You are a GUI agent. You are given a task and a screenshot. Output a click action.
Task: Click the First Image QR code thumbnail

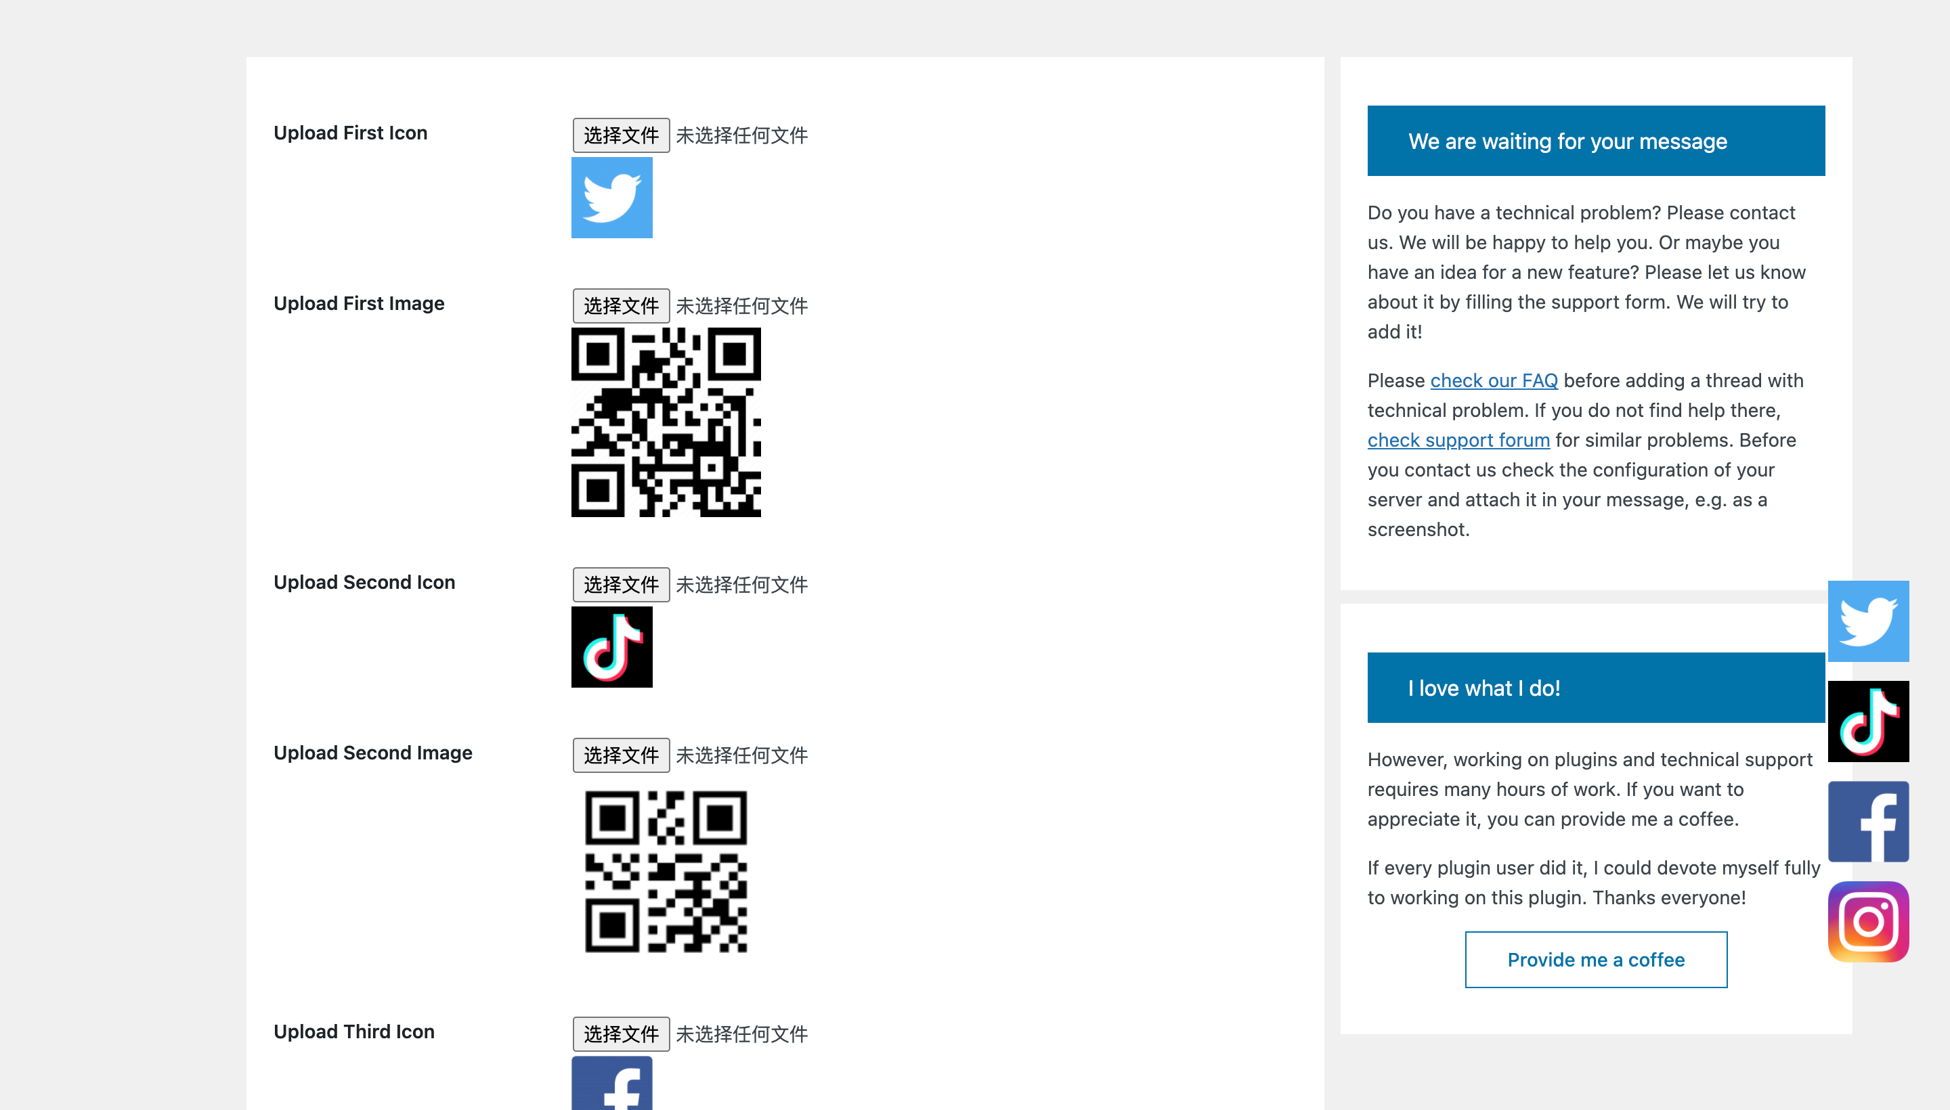tap(666, 422)
